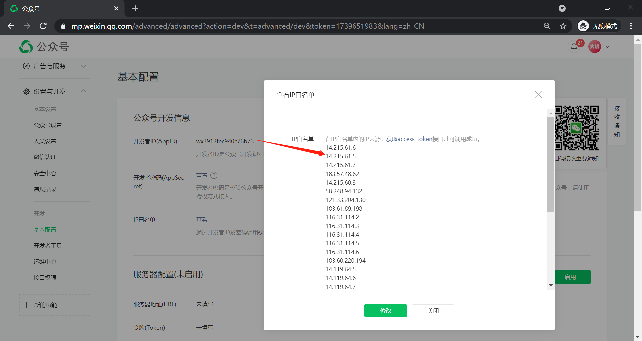Open the 获取access_token link

[x=409, y=139]
